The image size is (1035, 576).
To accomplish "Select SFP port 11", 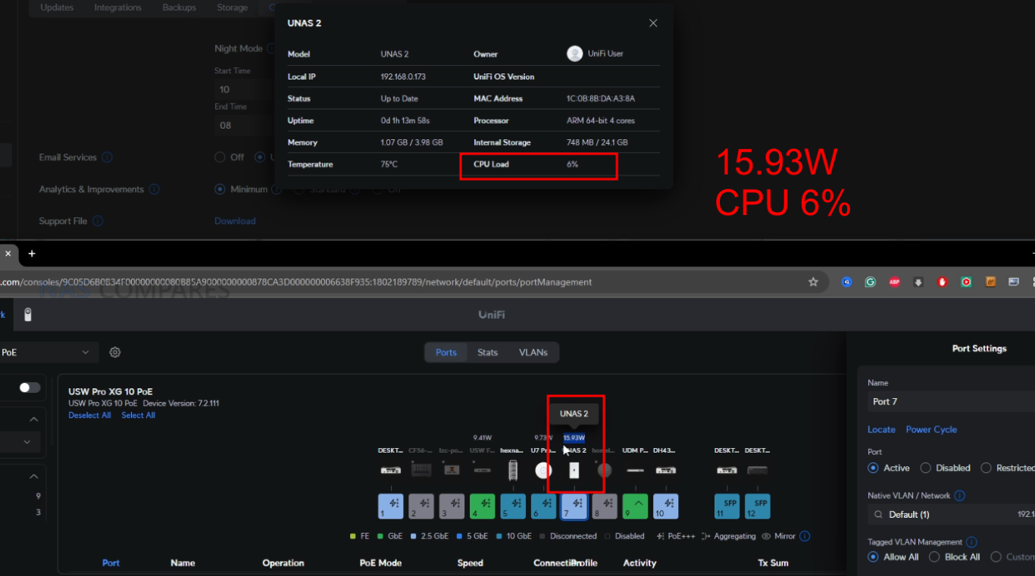I will [x=727, y=506].
